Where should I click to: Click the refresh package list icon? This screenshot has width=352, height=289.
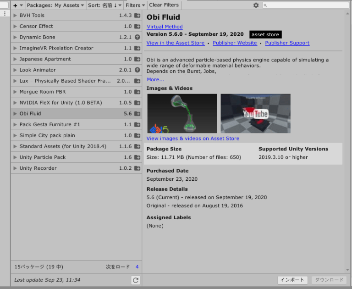coord(135,280)
